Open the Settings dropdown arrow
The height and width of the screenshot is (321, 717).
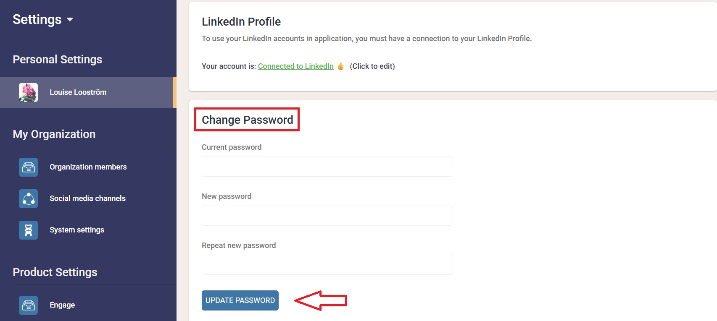click(x=70, y=20)
